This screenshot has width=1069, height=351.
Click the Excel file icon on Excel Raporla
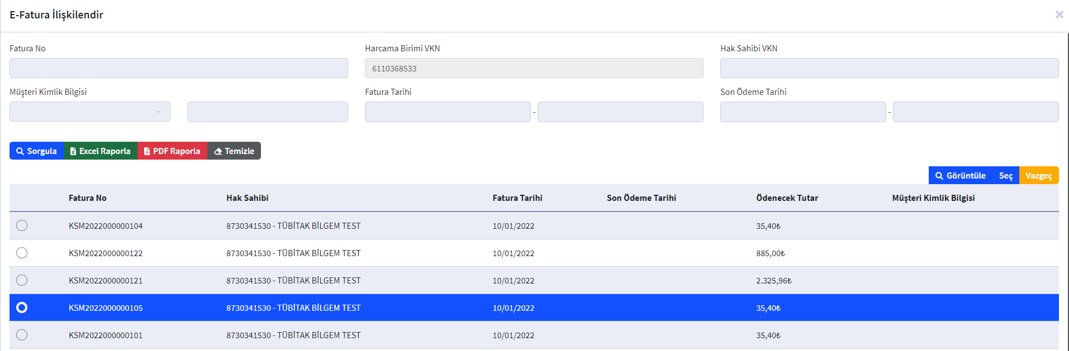click(73, 151)
